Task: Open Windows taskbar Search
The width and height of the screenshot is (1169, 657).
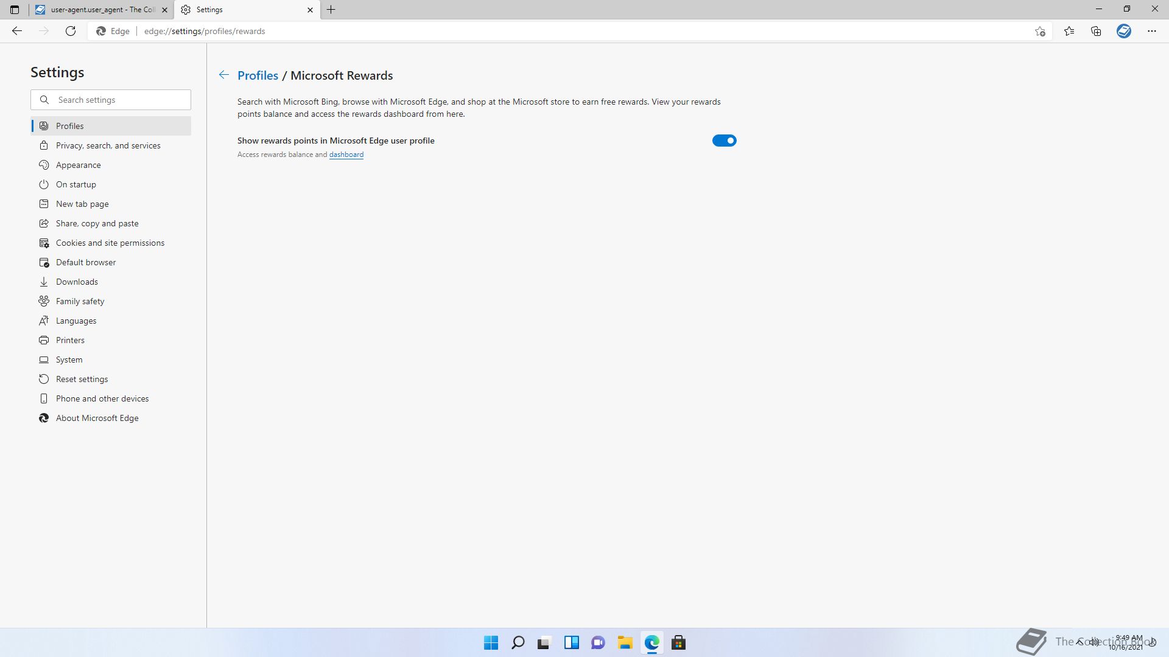Action: click(518, 642)
